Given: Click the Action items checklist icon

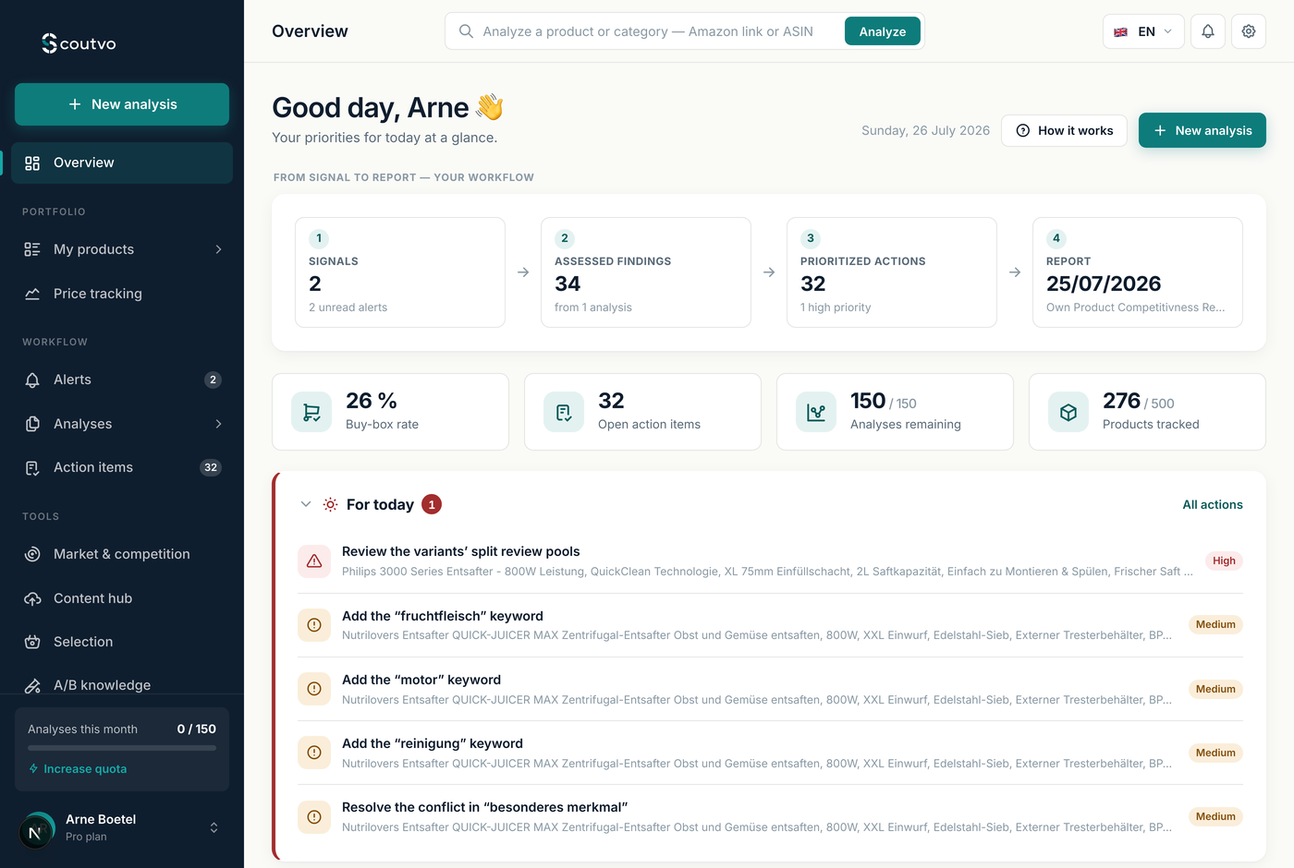Looking at the screenshot, I should coord(32,467).
